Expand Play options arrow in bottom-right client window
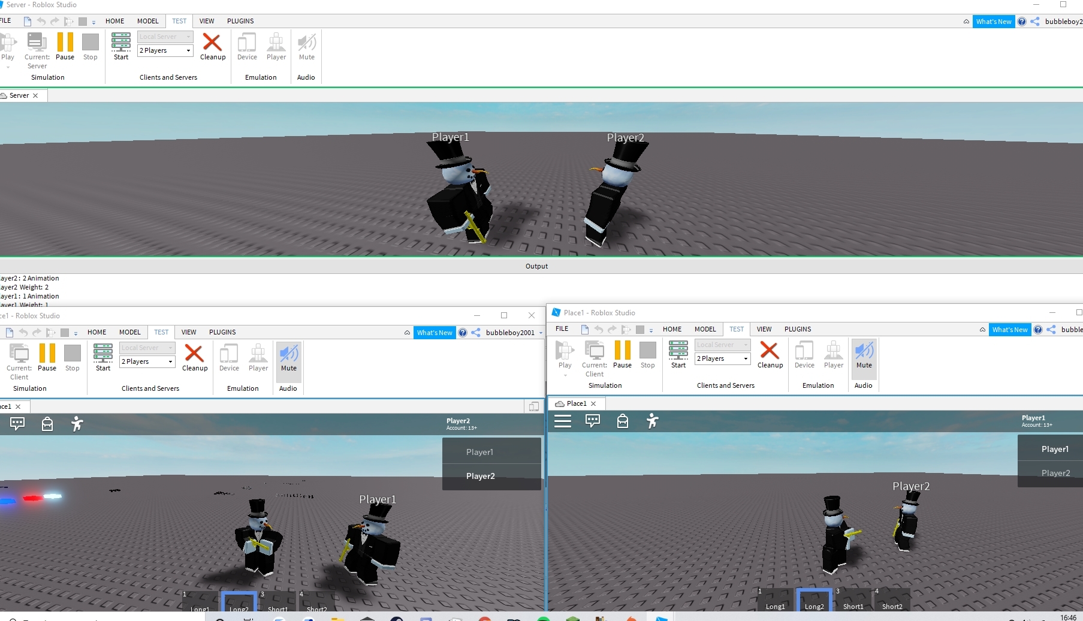This screenshot has width=1083, height=621. tap(565, 375)
